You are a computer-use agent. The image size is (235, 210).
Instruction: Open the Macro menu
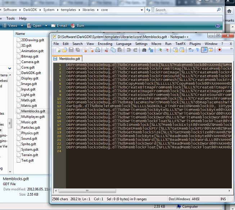pyautogui.click(x=156, y=44)
